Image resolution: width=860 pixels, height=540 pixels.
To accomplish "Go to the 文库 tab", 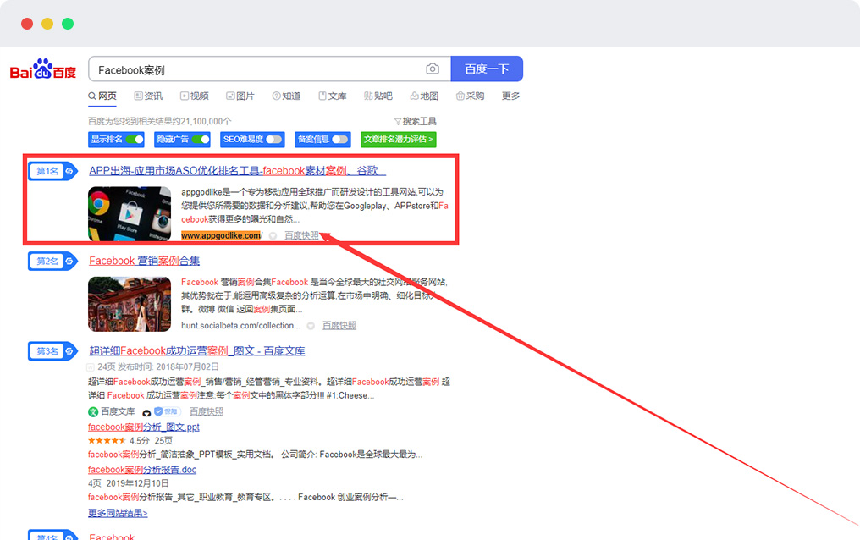I will [x=333, y=96].
